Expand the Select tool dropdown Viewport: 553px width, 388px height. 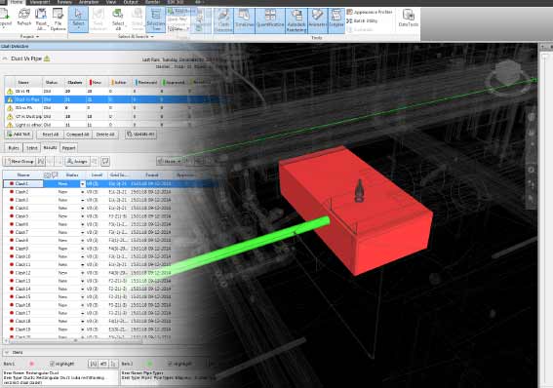(x=78, y=29)
